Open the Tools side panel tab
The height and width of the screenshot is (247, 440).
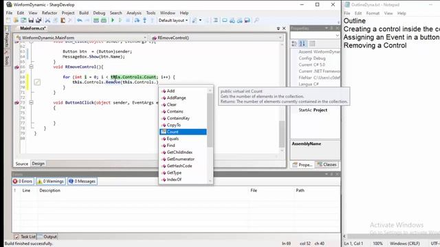(x=7, y=58)
